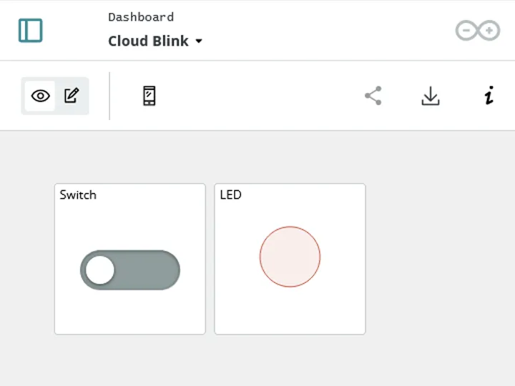515x386 pixels.
Task: Click the Arduino infinity logo
Action: (x=478, y=31)
